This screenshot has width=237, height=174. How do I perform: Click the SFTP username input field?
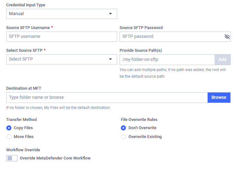click(61, 37)
